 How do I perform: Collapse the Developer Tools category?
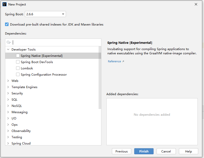point(8,50)
